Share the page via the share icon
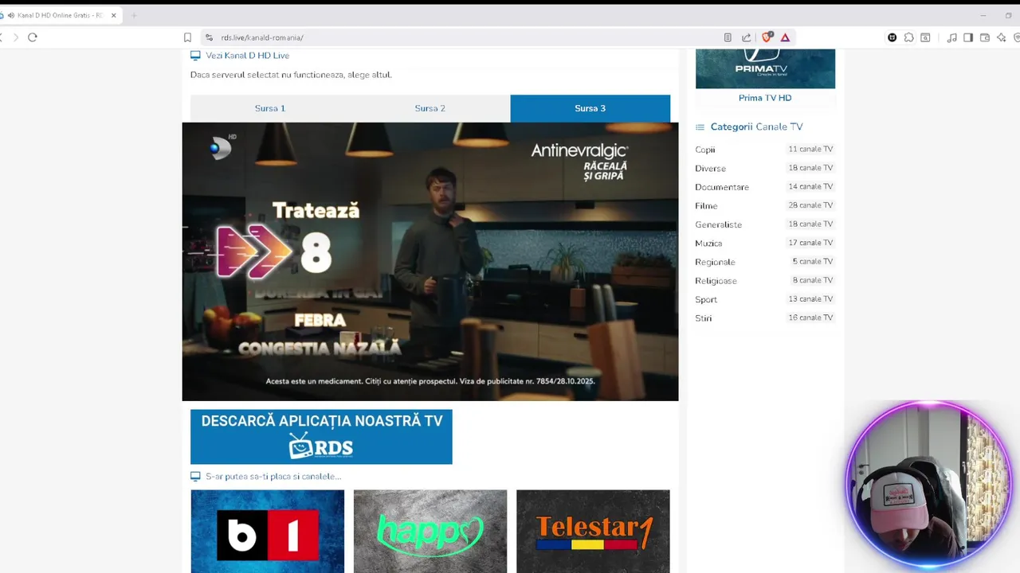Viewport: 1020px width, 573px height. 746,37
